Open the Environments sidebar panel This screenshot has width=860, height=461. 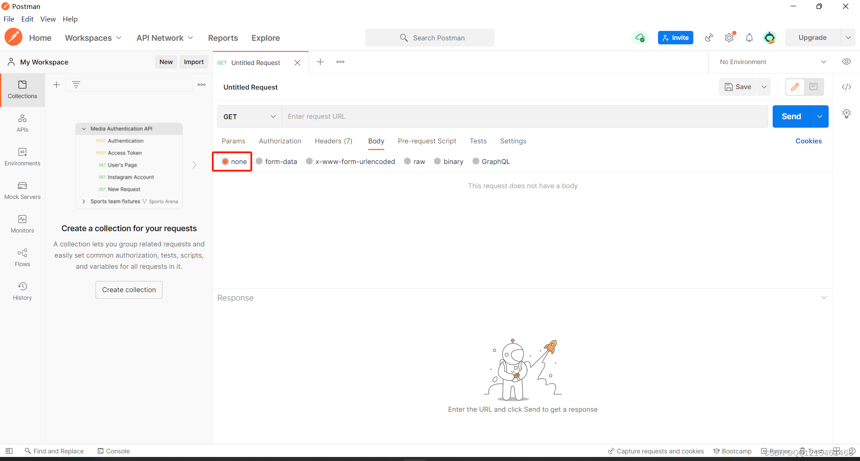(22, 157)
